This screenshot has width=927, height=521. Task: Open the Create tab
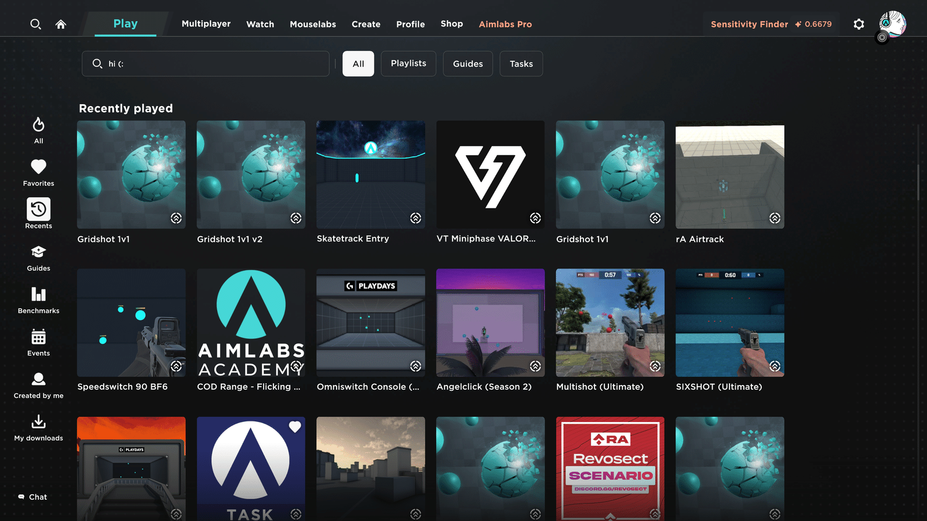[x=366, y=24]
